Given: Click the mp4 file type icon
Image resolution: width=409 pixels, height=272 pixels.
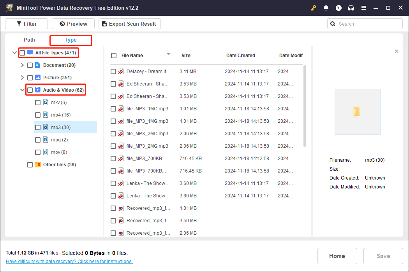Looking at the screenshot, I should (46, 115).
